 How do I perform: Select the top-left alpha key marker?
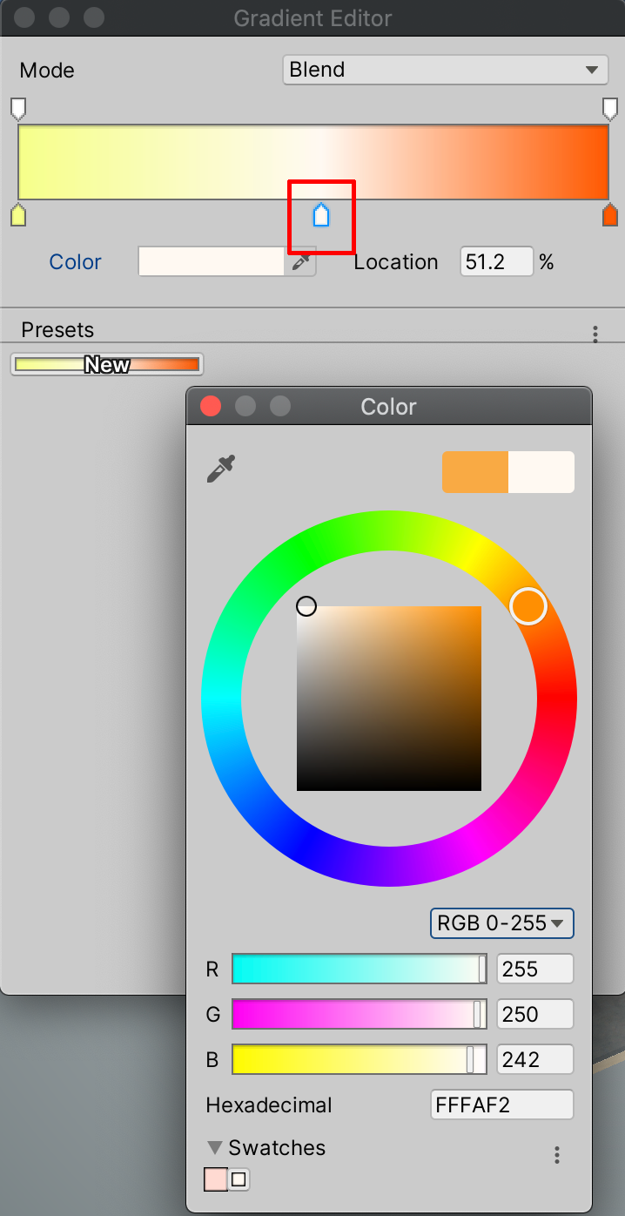(17, 108)
